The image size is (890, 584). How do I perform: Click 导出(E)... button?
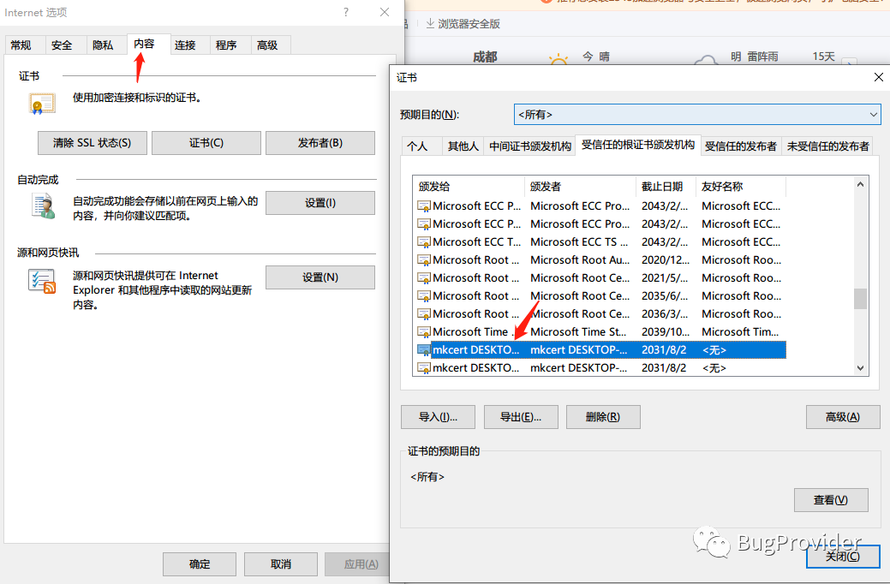(521, 417)
